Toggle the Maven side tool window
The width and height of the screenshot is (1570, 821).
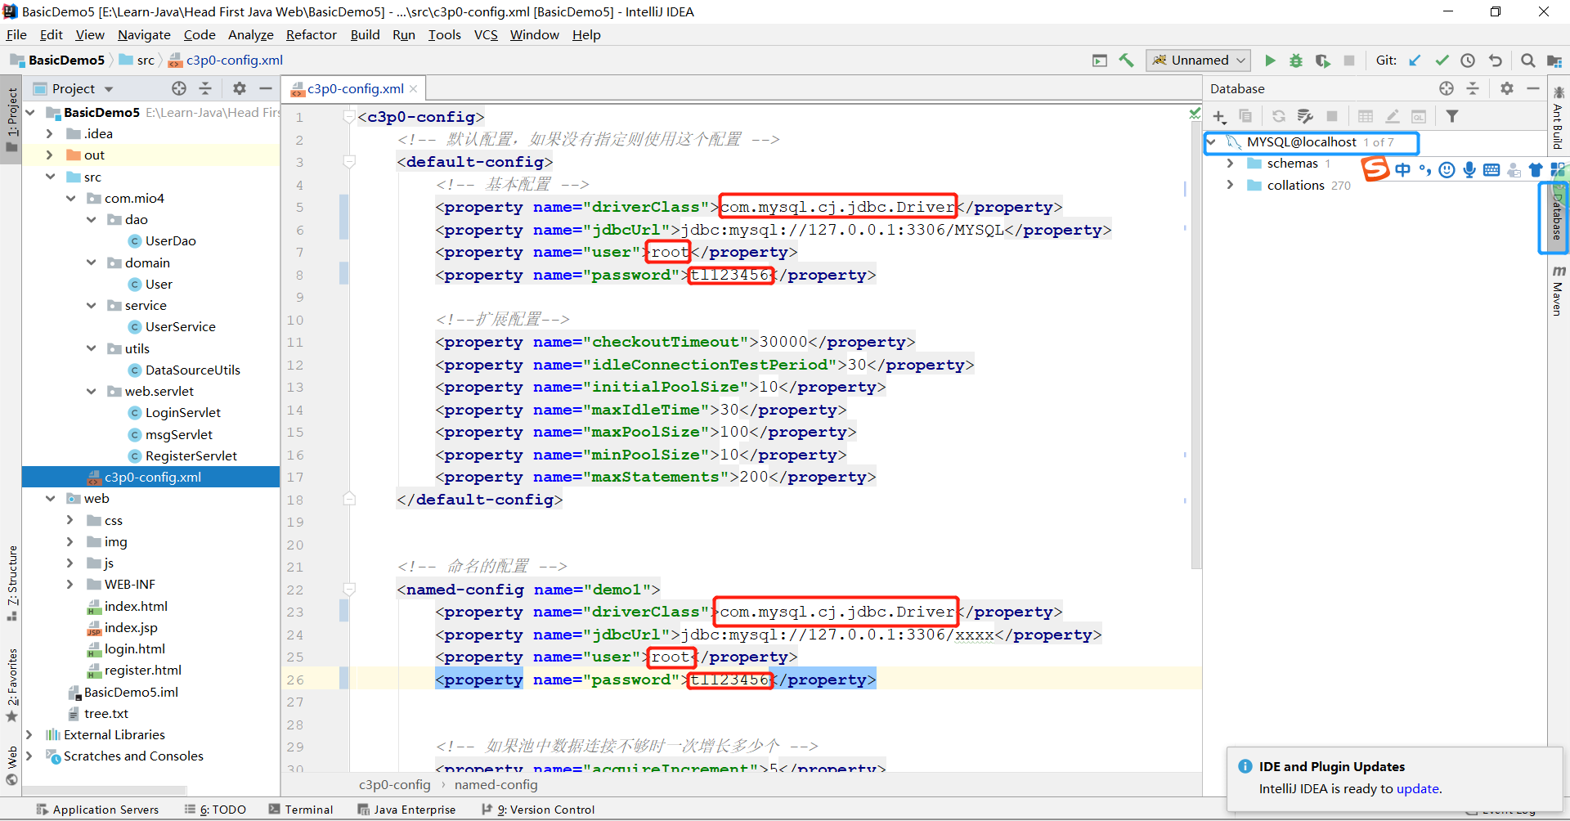click(x=1559, y=291)
